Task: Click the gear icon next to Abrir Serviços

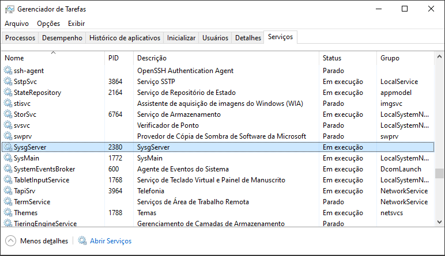Action: click(x=82, y=240)
